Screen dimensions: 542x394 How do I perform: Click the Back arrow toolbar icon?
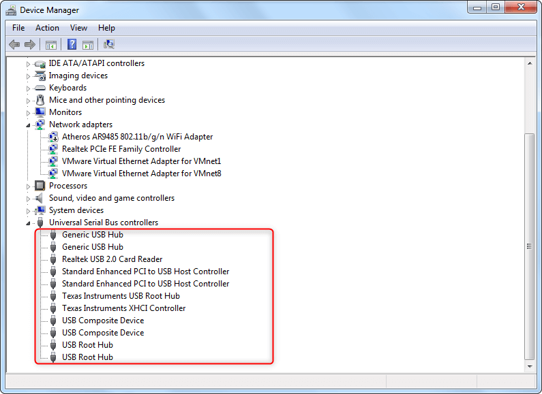(14, 44)
